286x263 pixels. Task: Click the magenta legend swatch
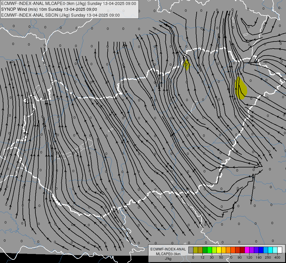click(247, 250)
